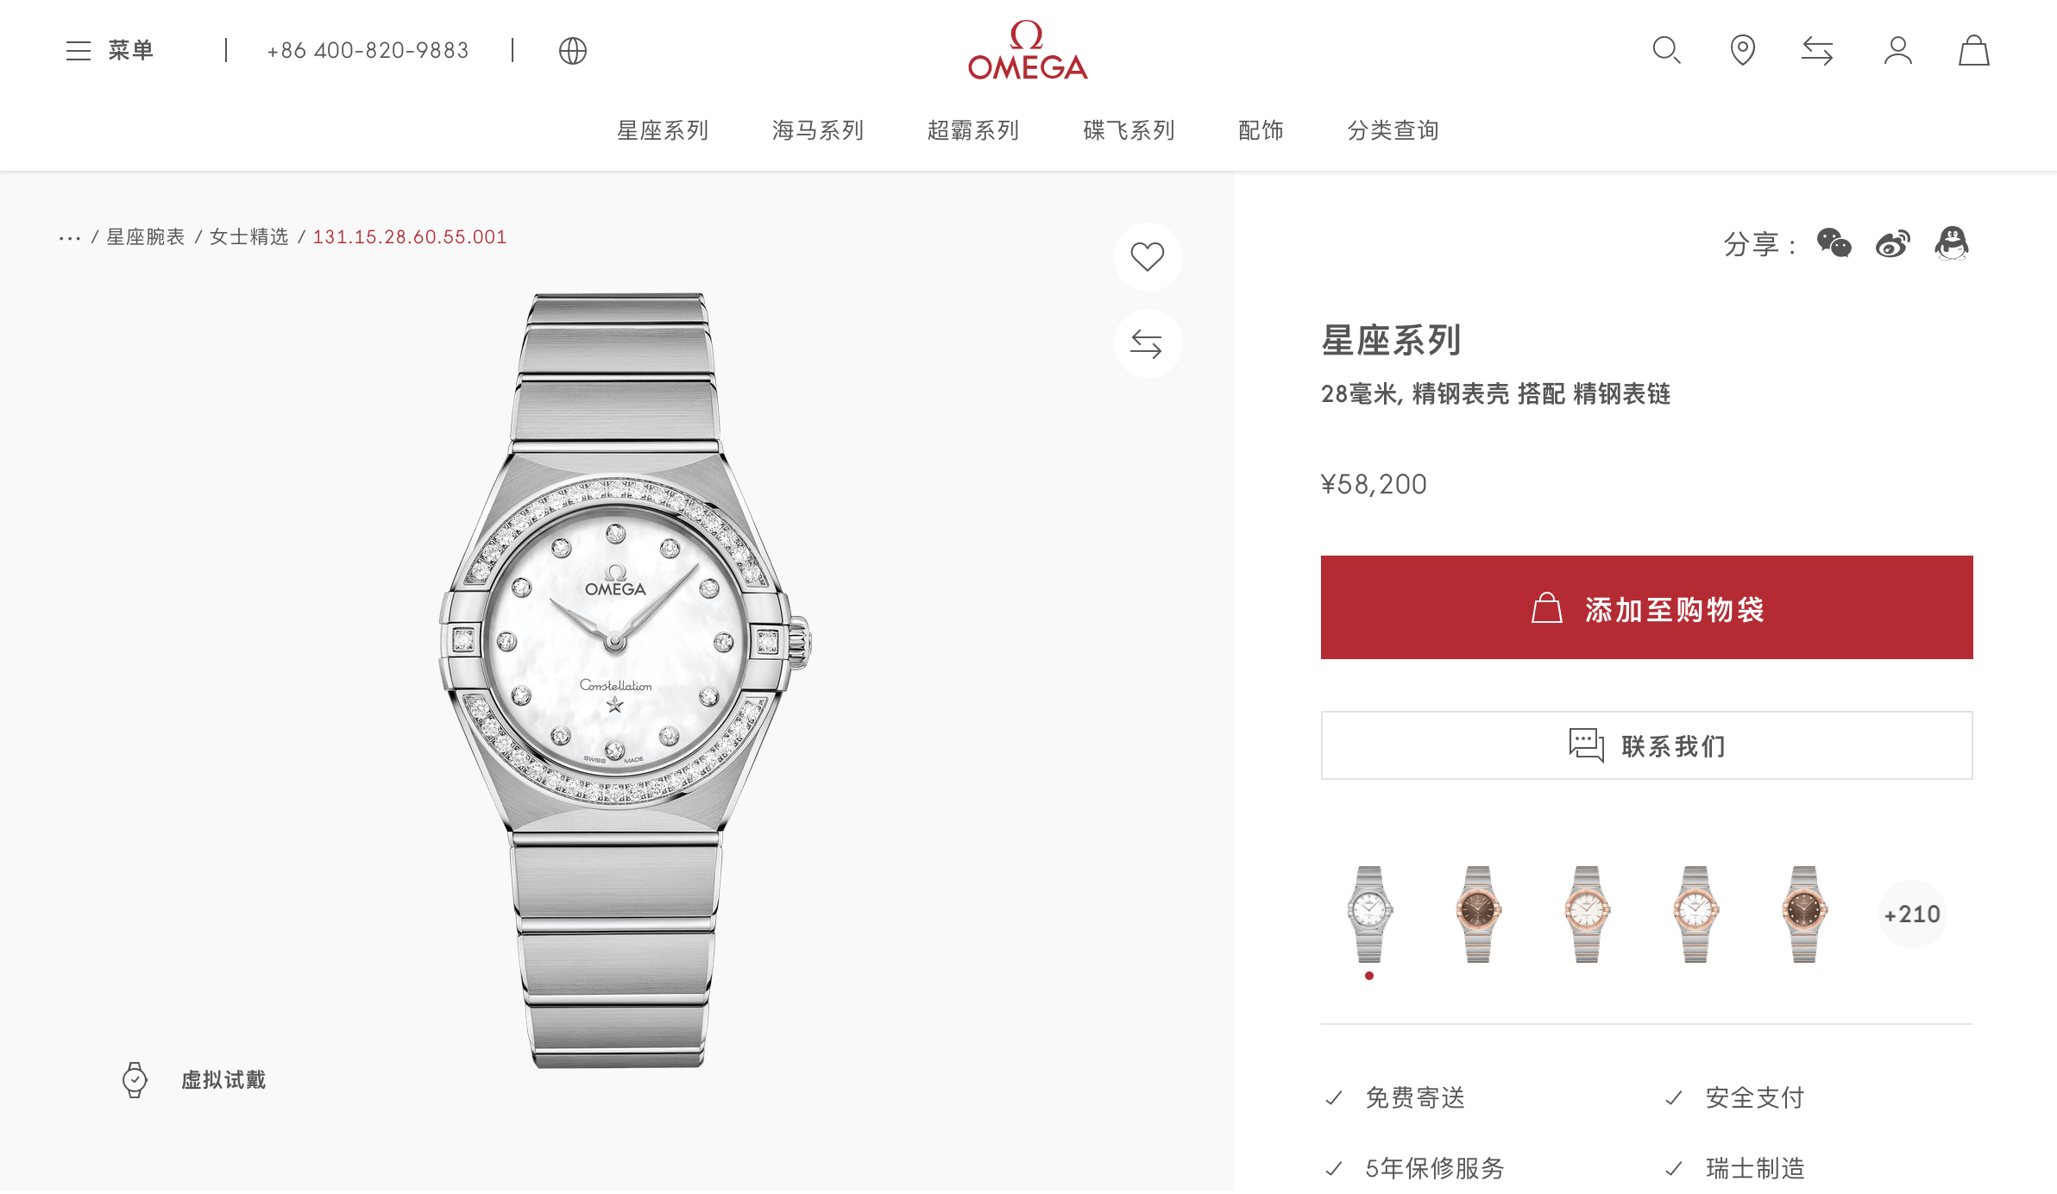This screenshot has height=1194, width=2057.
Task: Expand the breadcrumb ellipsis
Action: [70, 237]
